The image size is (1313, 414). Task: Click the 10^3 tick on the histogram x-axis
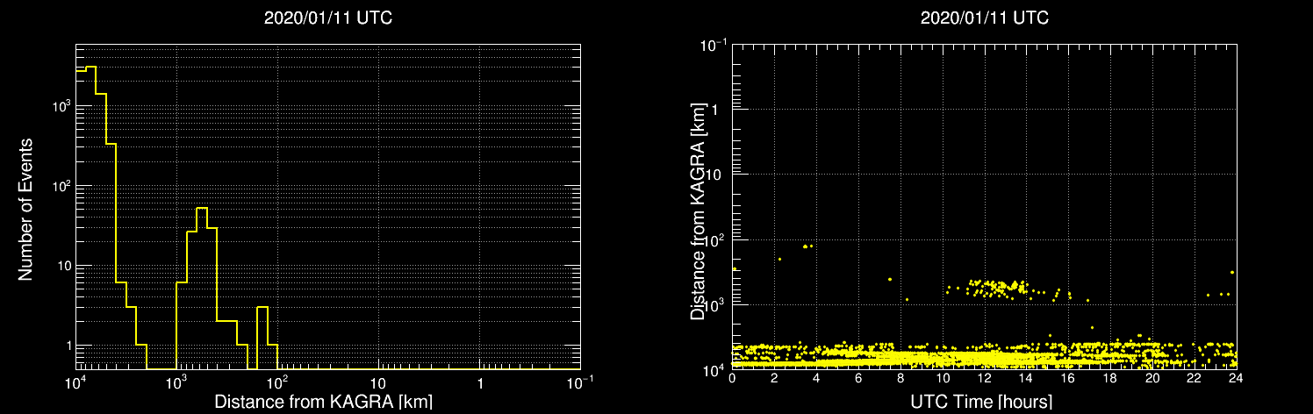[176, 383]
